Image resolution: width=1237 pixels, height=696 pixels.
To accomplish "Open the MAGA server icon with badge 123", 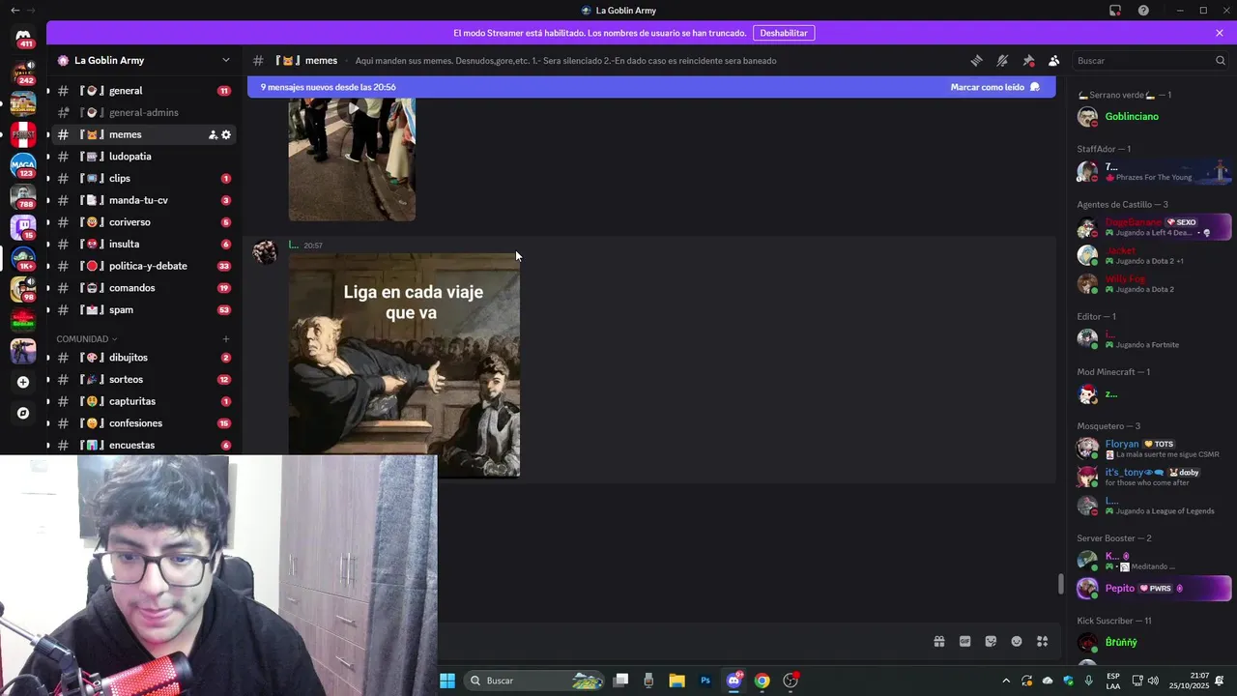I will click(23, 165).
